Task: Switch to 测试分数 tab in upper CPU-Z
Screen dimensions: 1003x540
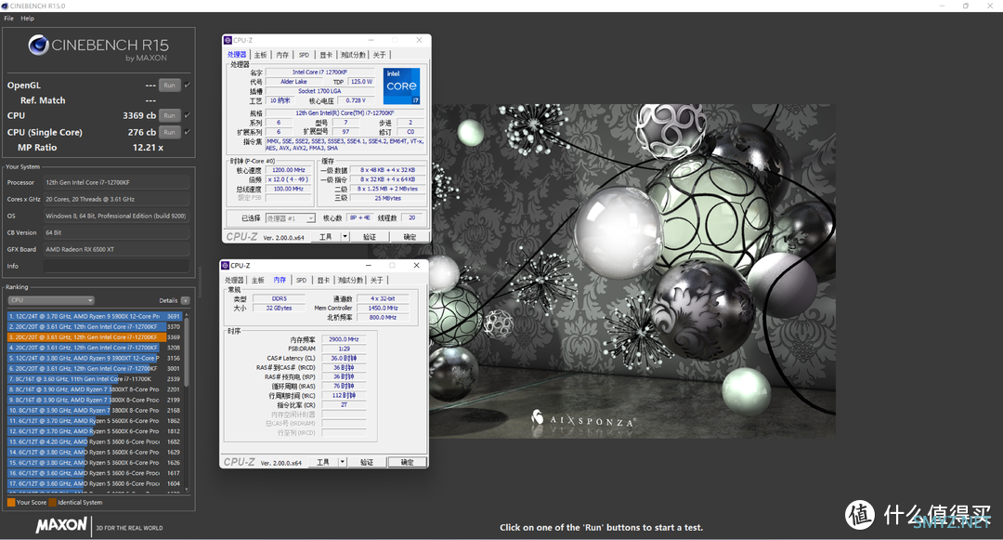Action: tap(353, 55)
